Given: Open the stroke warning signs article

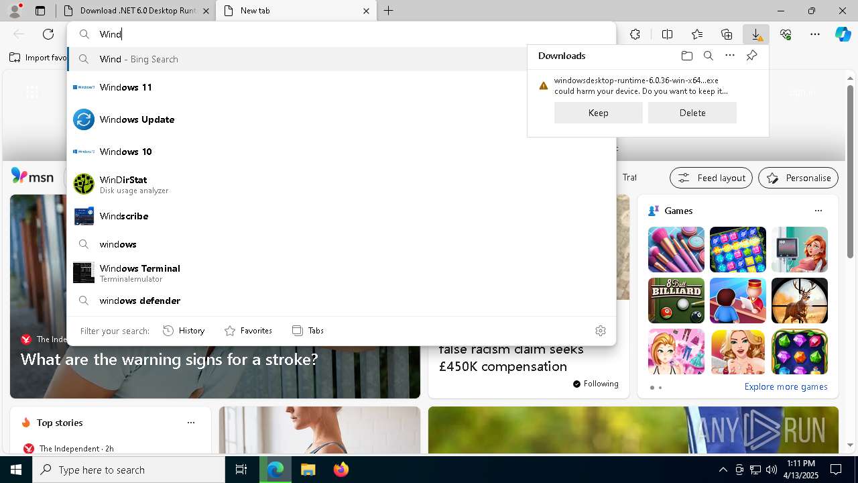Looking at the screenshot, I should (169, 360).
